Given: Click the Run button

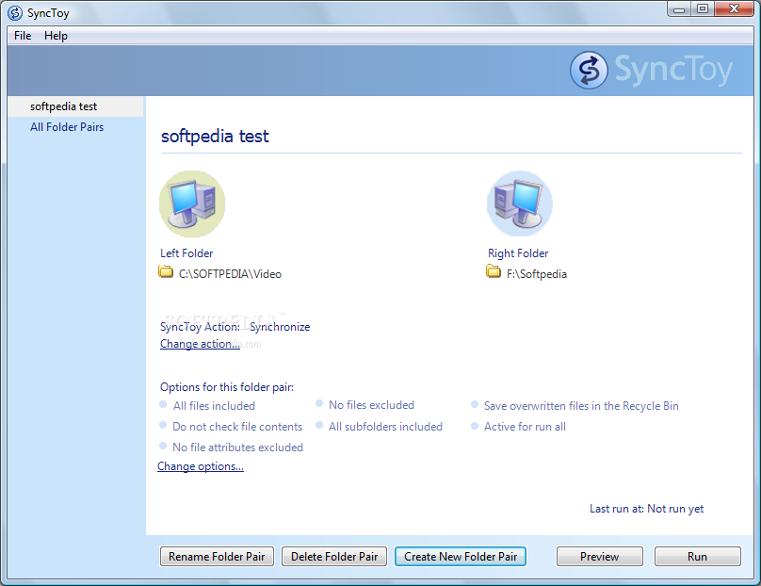Looking at the screenshot, I should [x=697, y=557].
